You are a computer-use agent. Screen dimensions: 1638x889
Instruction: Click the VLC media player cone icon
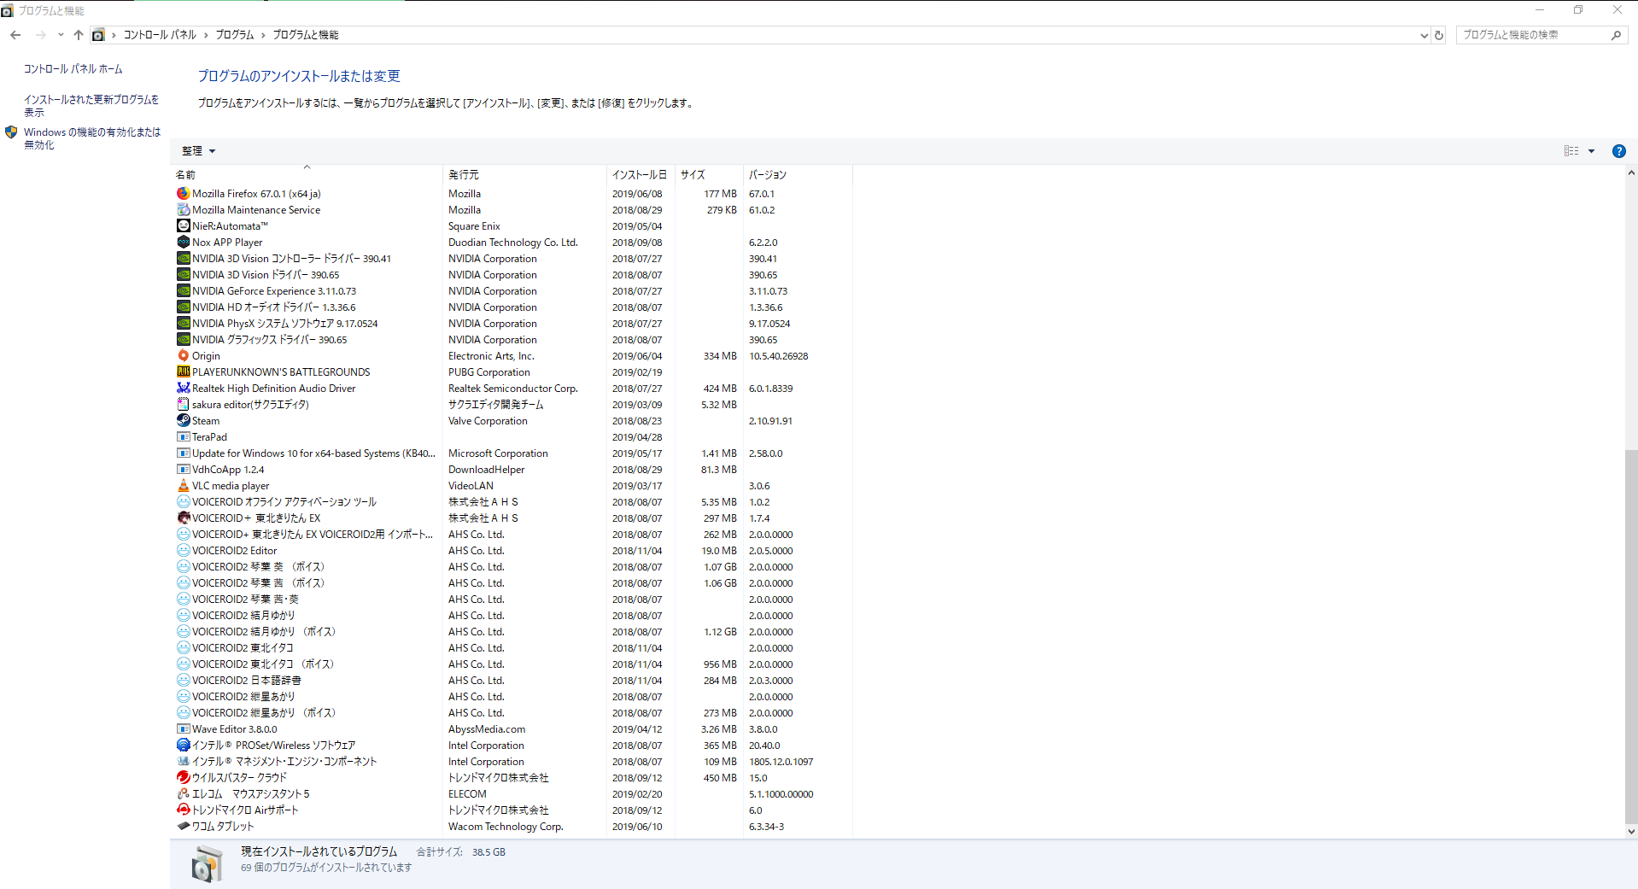point(183,486)
